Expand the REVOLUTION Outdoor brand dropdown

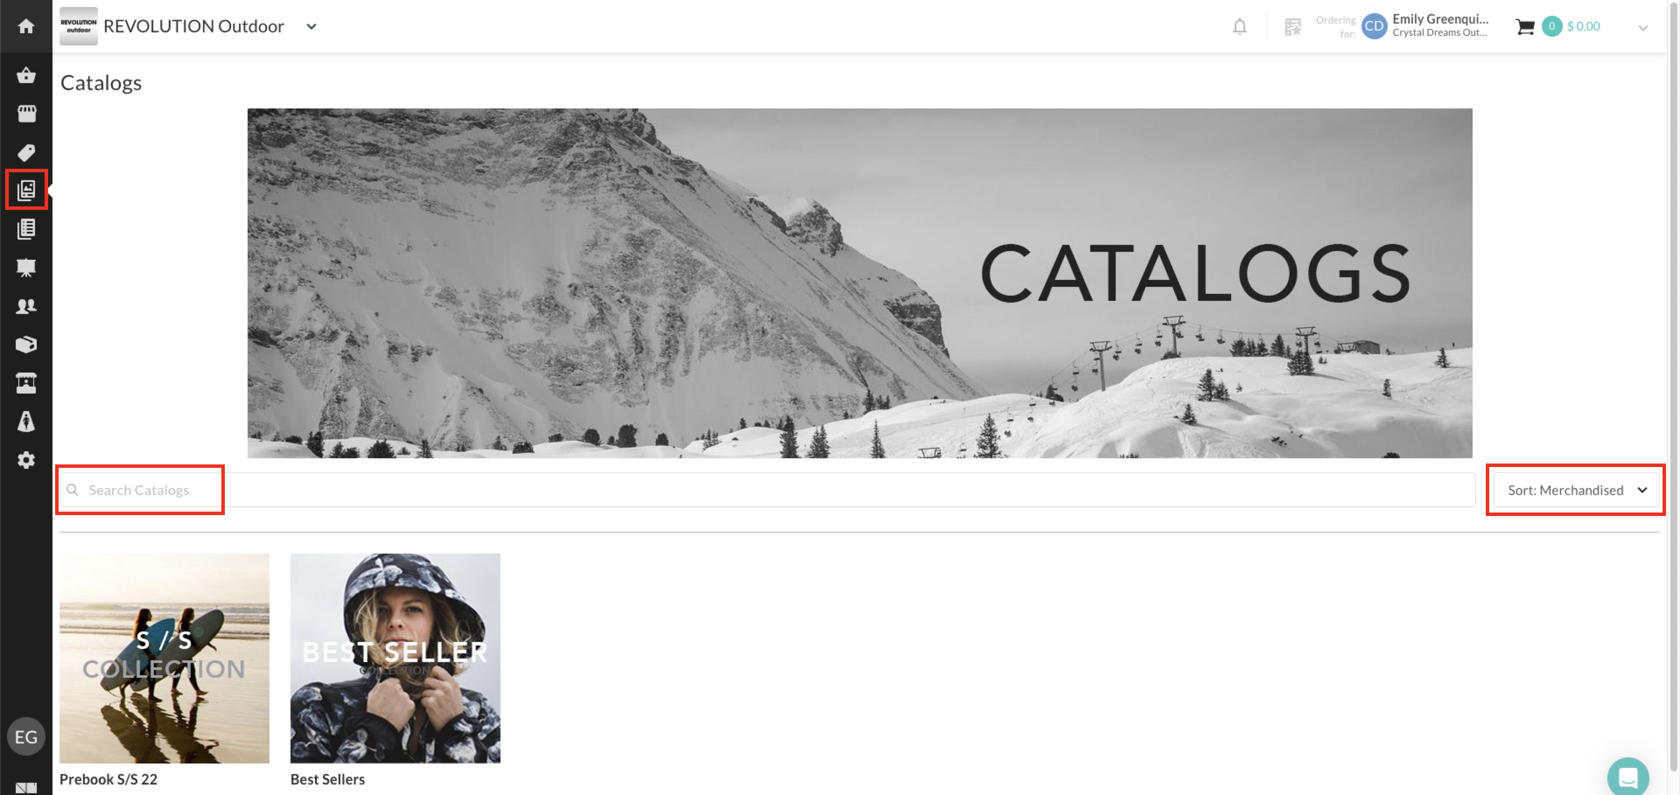tap(312, 27)
